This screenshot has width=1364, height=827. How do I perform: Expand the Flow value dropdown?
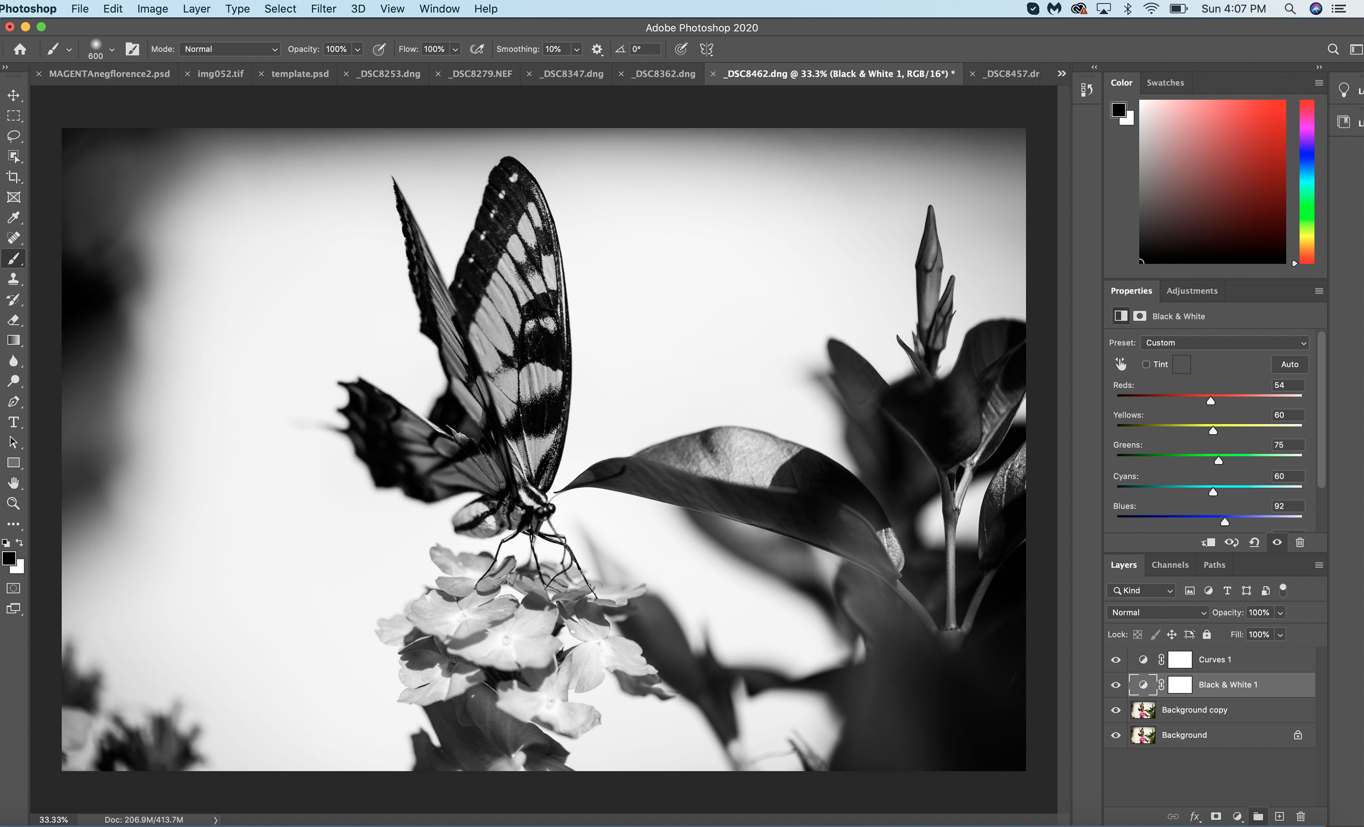(x=455, y=49)
